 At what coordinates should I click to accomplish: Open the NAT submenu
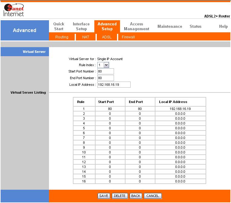click(x=86, y=37)
